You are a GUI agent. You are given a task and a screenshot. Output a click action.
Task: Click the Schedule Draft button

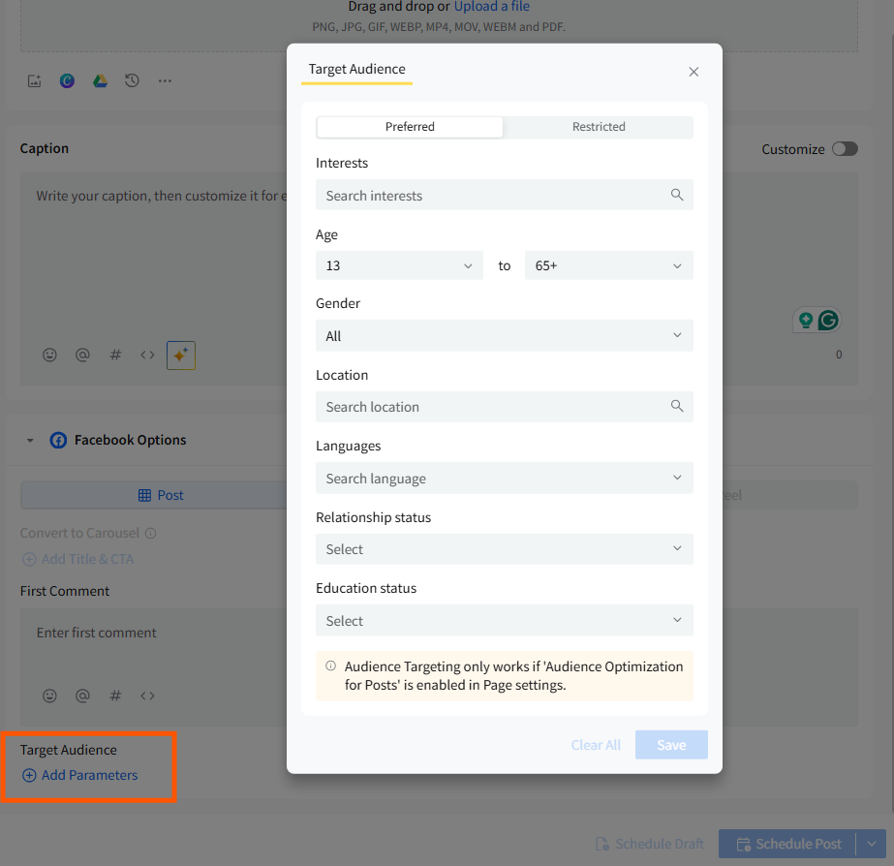click(x=649, y=844)
